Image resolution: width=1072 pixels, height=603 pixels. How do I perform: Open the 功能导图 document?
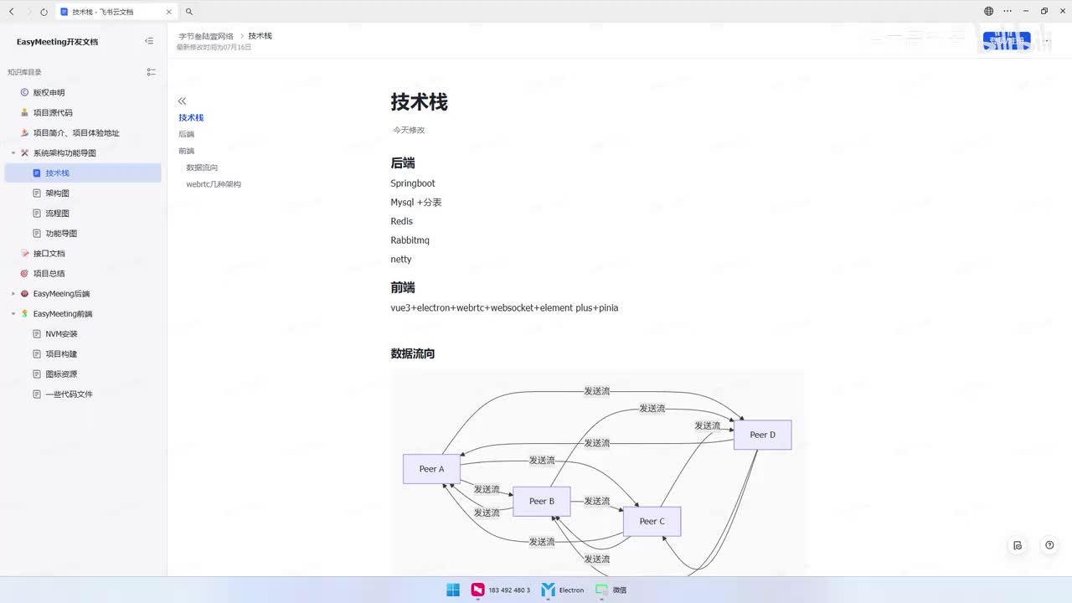pos(61,234)
